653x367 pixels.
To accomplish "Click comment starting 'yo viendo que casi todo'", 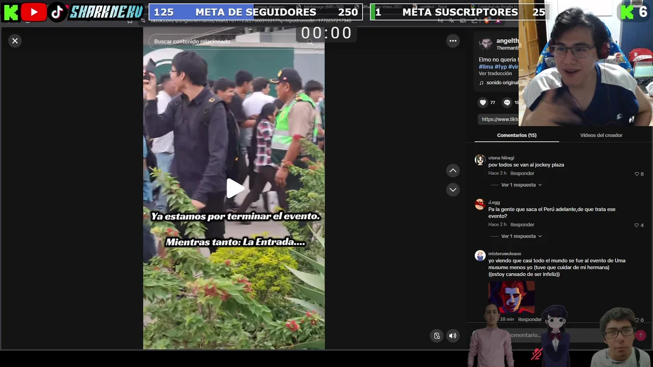I will tap(557, 268).
